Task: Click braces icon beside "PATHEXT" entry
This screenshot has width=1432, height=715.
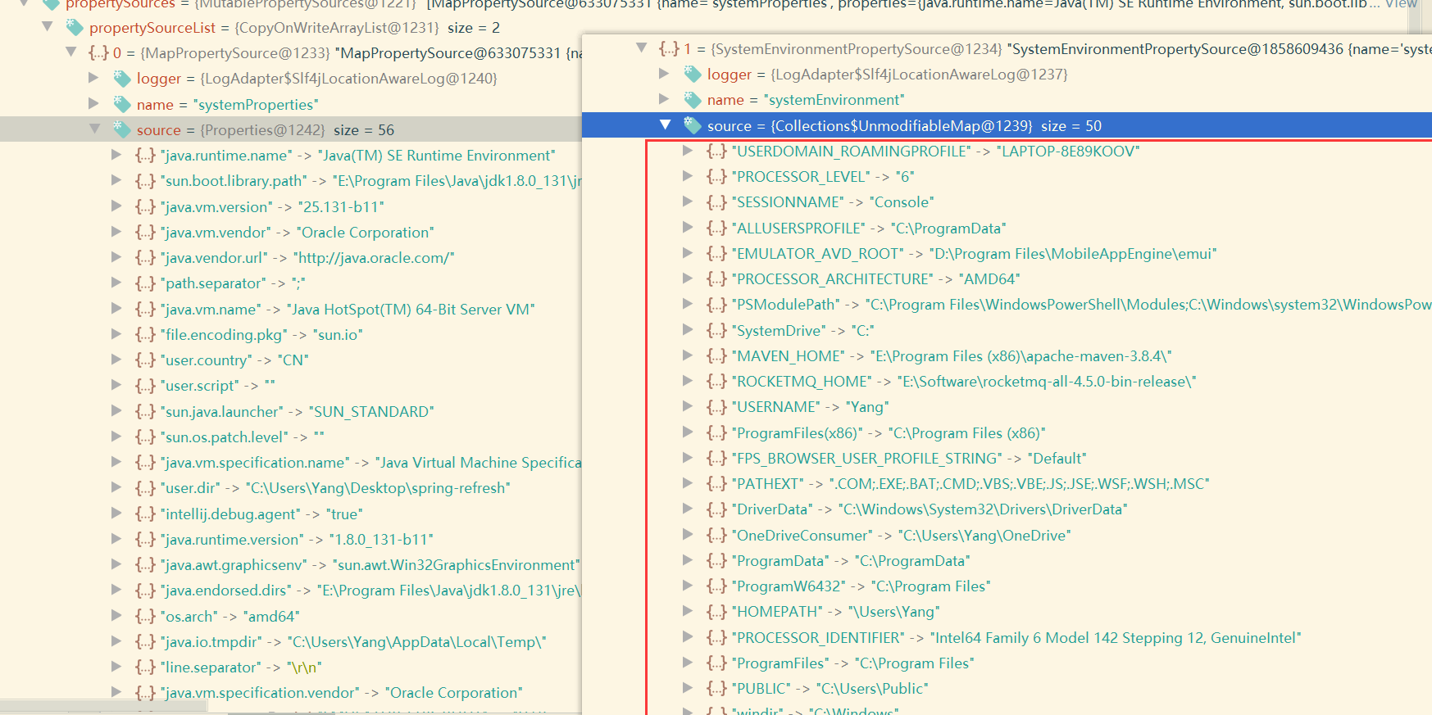Action: 716,484
